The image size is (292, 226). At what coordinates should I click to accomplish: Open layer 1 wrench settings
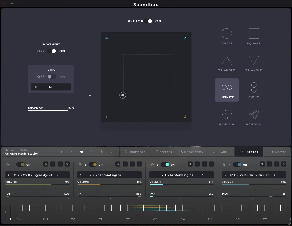pos(46,164)
